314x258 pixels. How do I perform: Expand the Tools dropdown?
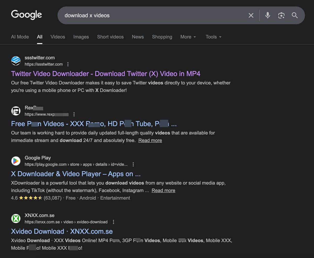click(214, 37)
